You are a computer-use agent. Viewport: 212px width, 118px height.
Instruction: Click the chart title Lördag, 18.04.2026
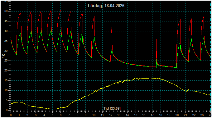pos(106,6)
